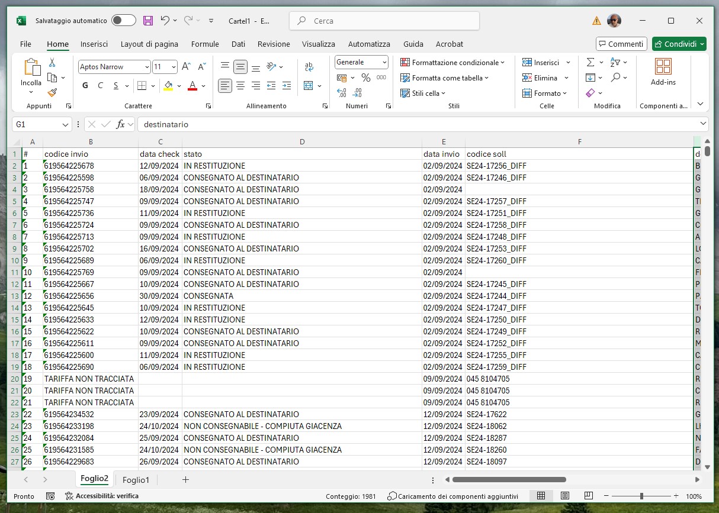Open the font size dropdown
The height and width of the screenshot is (513, 719).
[174, 67]
